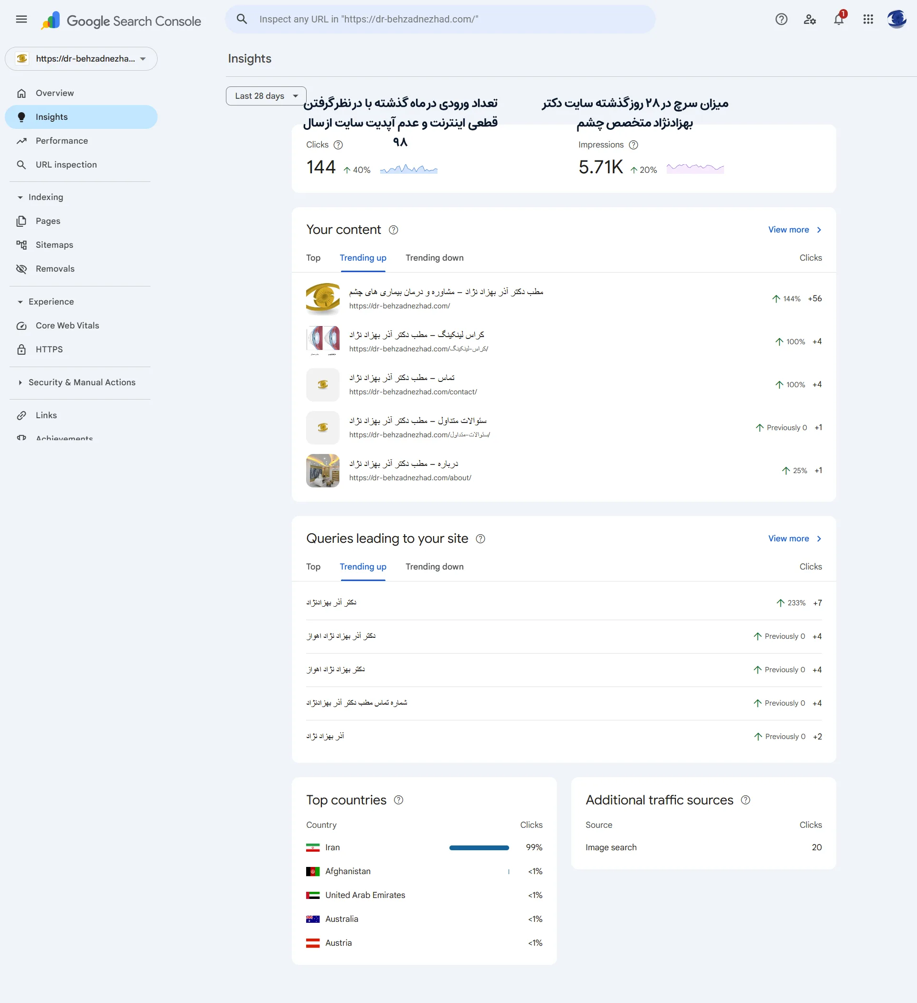Open Performance in sidebar
This screenshot has width=917, height=1003.
tap(81, 141)
